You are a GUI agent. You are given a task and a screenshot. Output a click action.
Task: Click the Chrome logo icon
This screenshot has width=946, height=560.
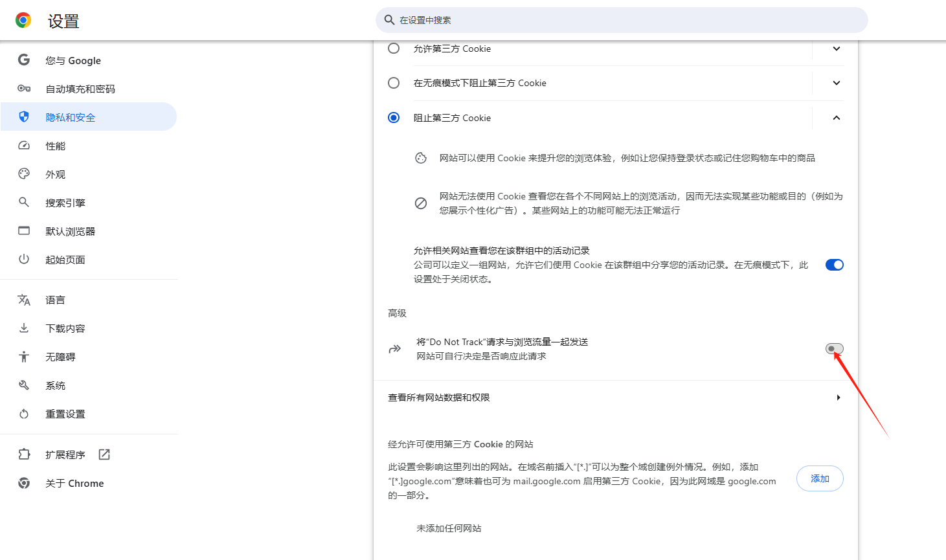(23, 21)
